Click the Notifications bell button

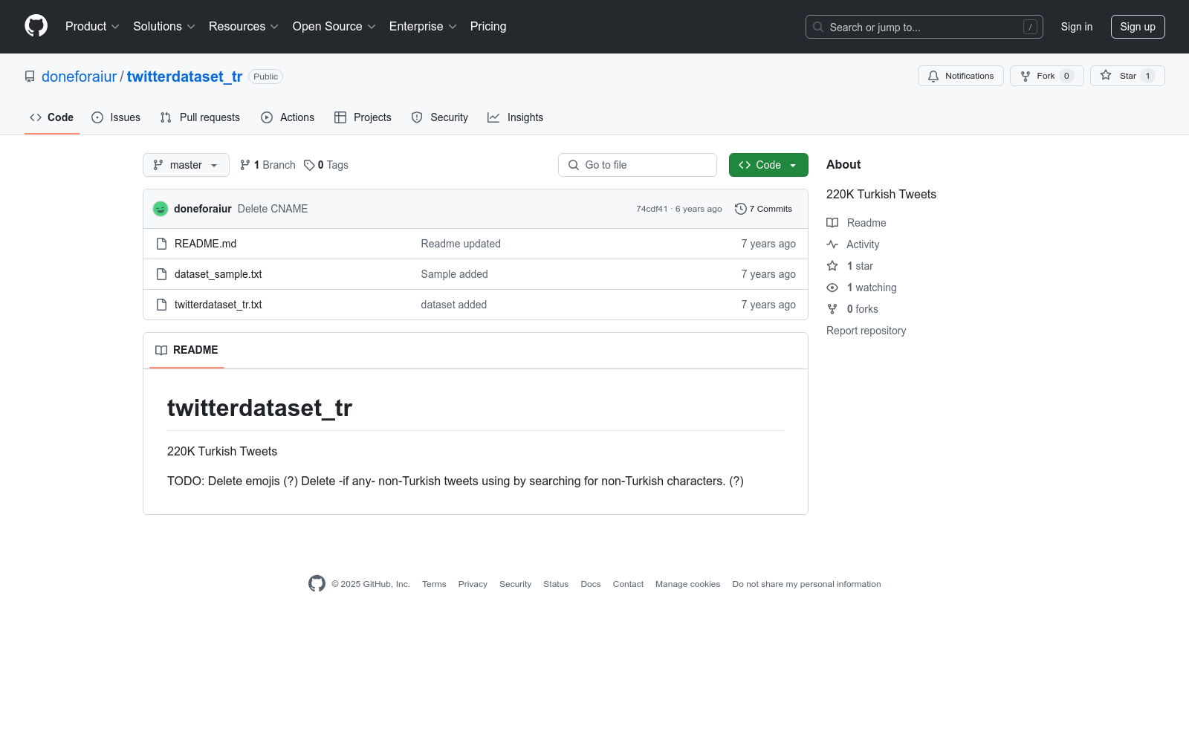point(961,76)
